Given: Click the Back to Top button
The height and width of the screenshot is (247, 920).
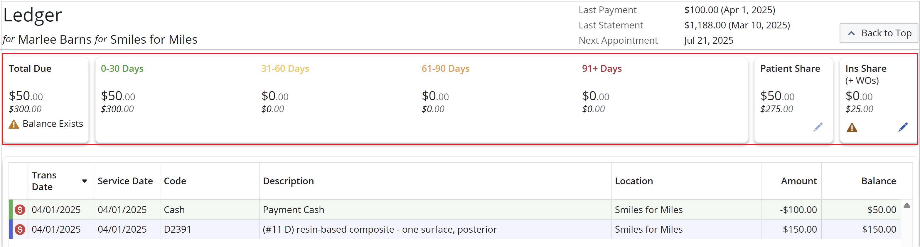Looking at the screenshot, I should 879,33.
